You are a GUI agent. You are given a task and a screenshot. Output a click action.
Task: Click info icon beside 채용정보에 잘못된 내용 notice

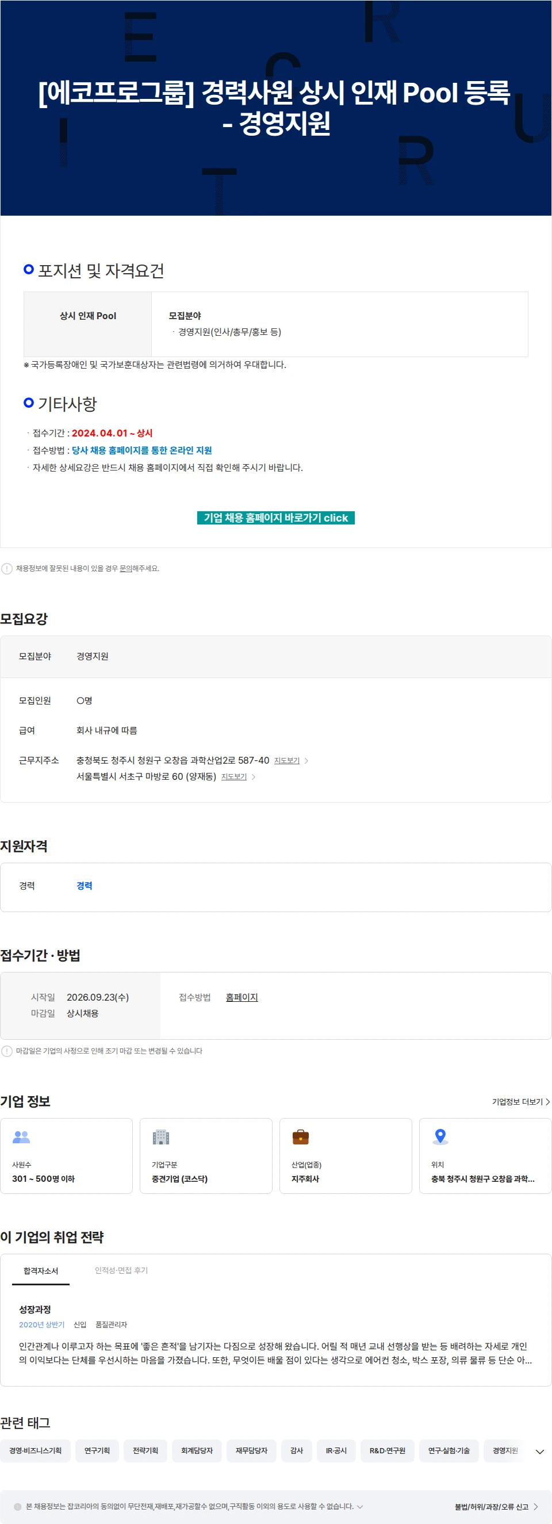6,569
